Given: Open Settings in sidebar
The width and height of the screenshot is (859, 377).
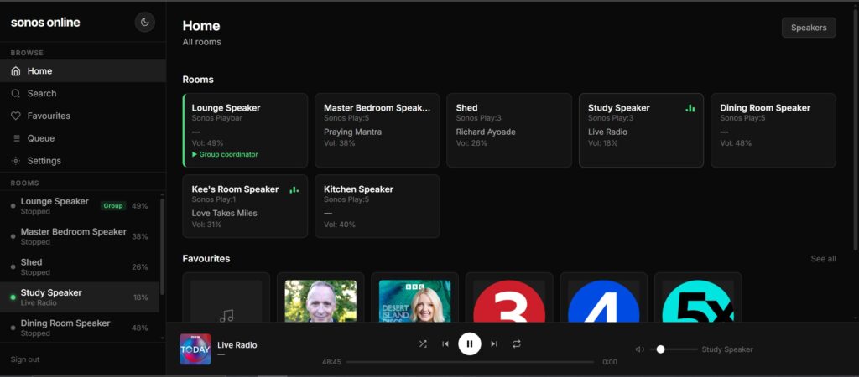Looking at the screenshot, I should tap(83, 161).
